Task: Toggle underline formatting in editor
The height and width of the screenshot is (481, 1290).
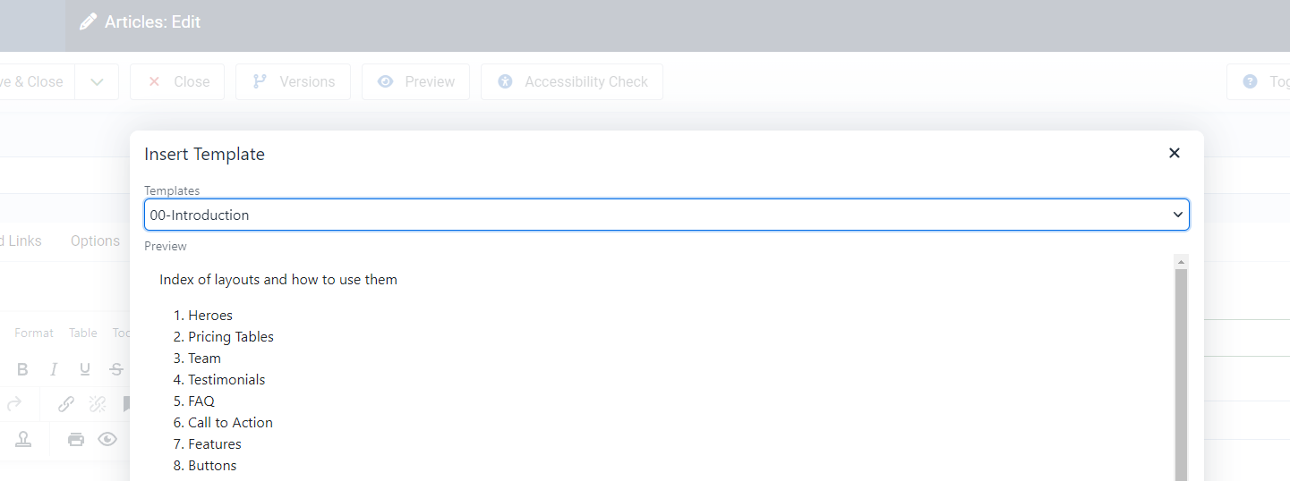Action: [x=85, y=369]
